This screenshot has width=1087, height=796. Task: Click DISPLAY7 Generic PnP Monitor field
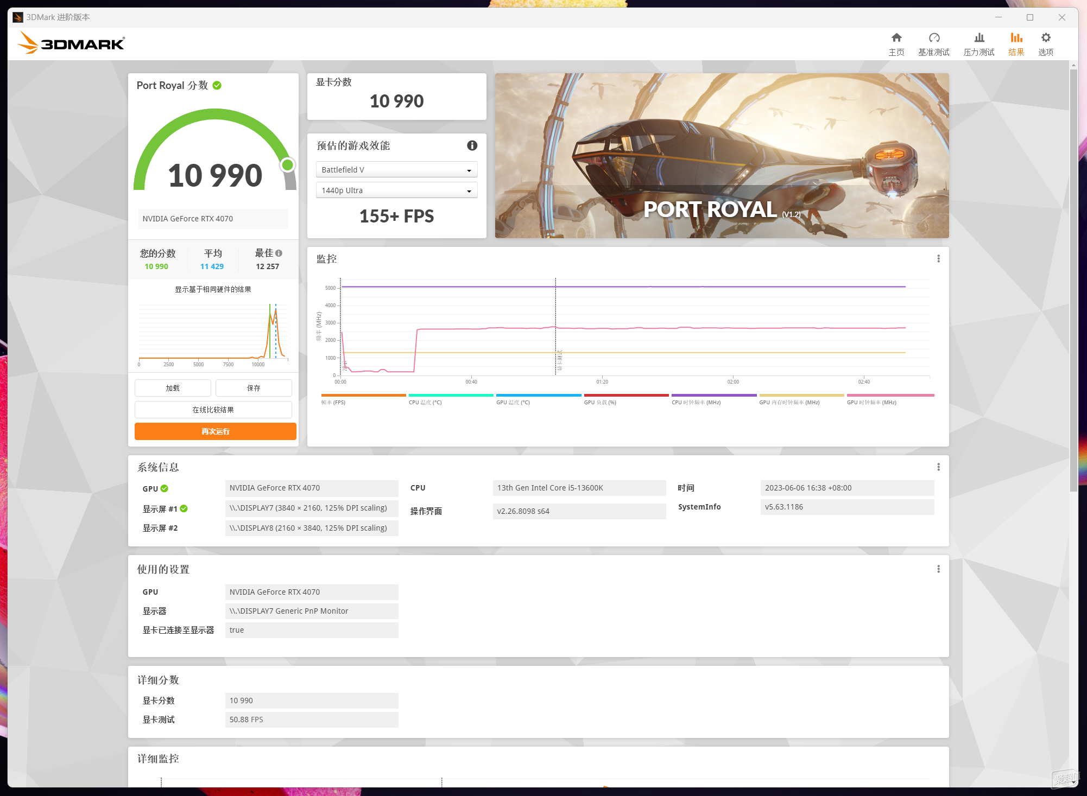click(x=312, y=611)
